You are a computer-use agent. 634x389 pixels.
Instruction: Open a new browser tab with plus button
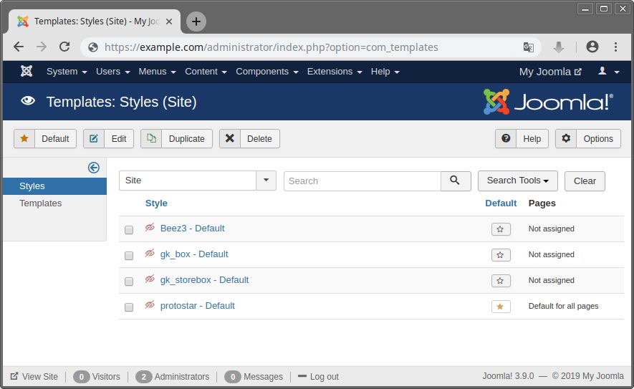point(196,21)
